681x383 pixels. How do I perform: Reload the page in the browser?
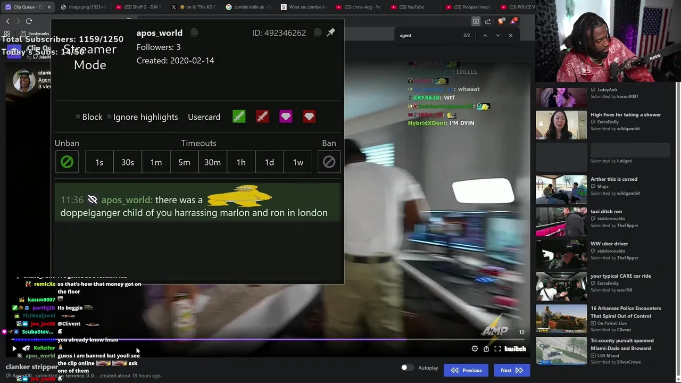click(29, 21)
